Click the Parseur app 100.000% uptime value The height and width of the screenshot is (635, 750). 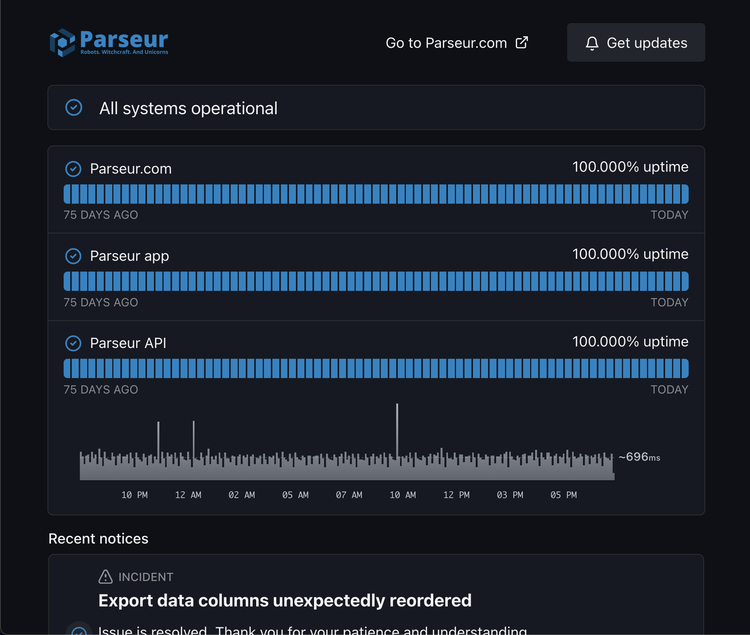630,254
